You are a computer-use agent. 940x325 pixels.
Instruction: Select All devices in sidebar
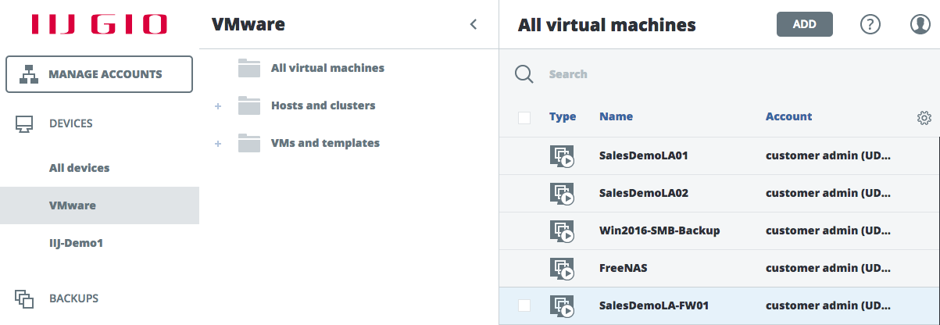[x=79, y=168]
